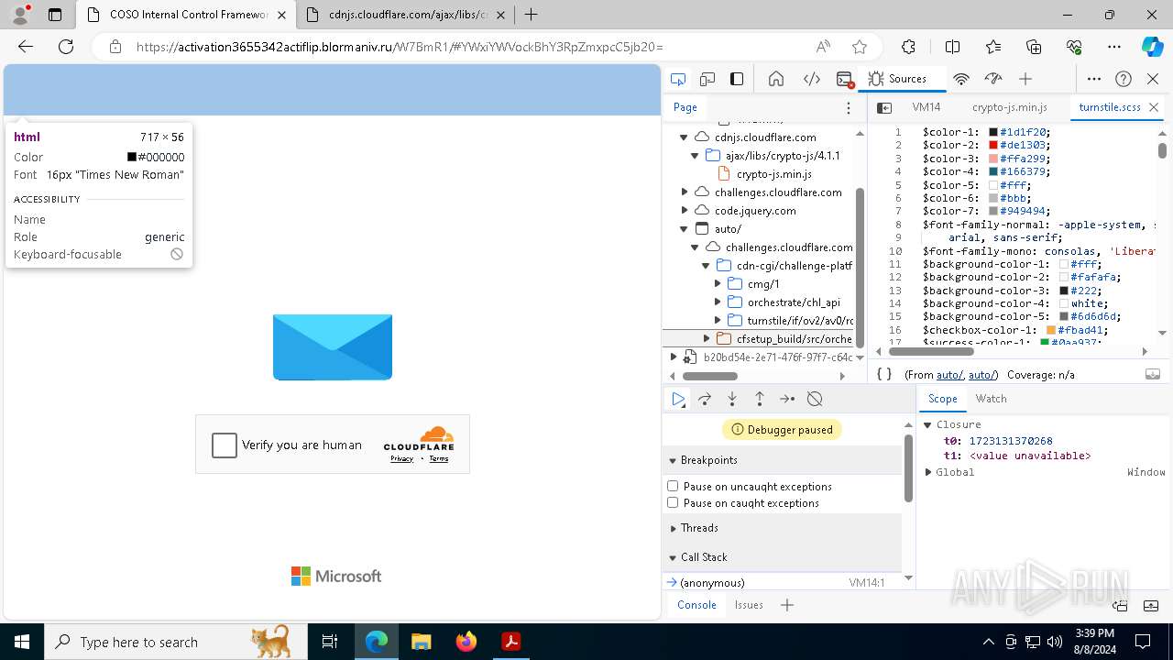Check the Verify you are human box
Image resolution: width=1173 pixels, height=660 pixels.
point(225,445)
